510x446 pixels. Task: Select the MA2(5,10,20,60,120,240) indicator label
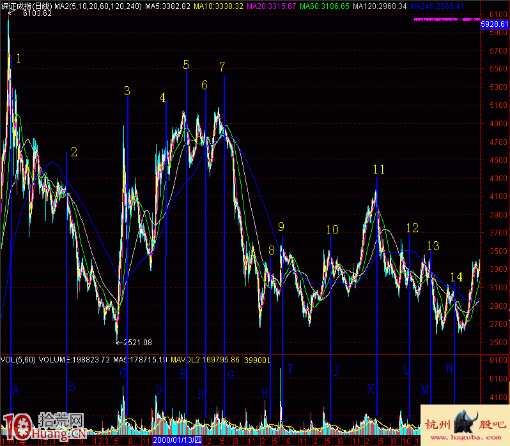[98, 6]
